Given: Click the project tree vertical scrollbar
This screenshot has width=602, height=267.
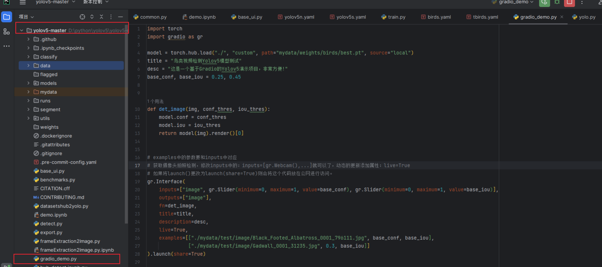Looking at the screenshot, I should (126, 124).
